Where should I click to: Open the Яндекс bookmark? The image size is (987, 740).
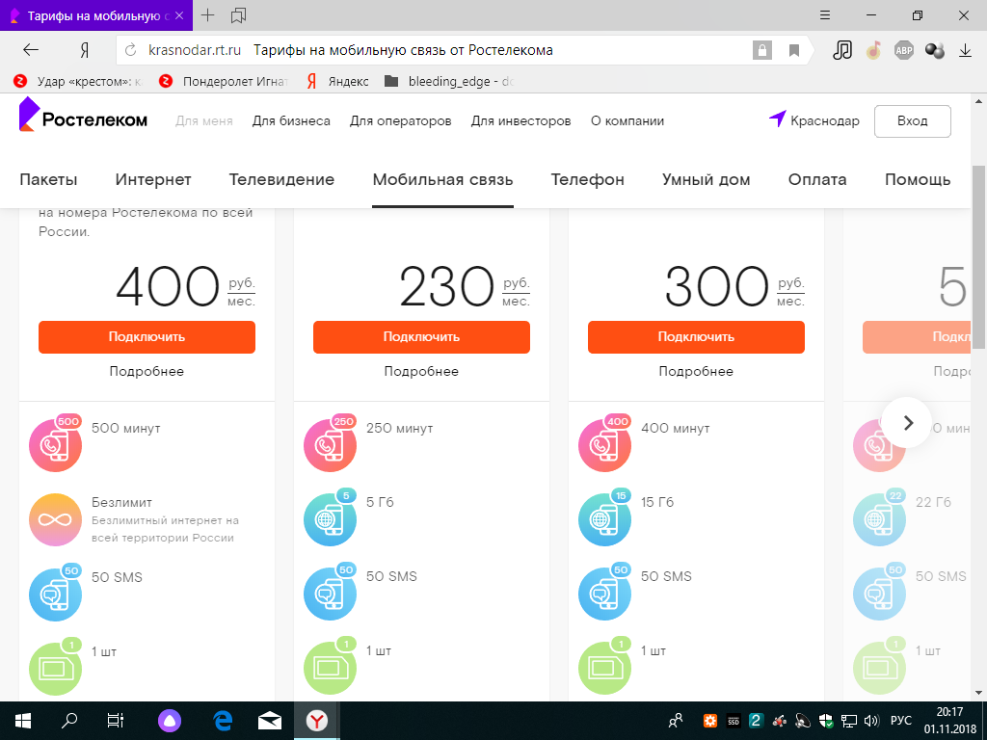coord(338,81)
